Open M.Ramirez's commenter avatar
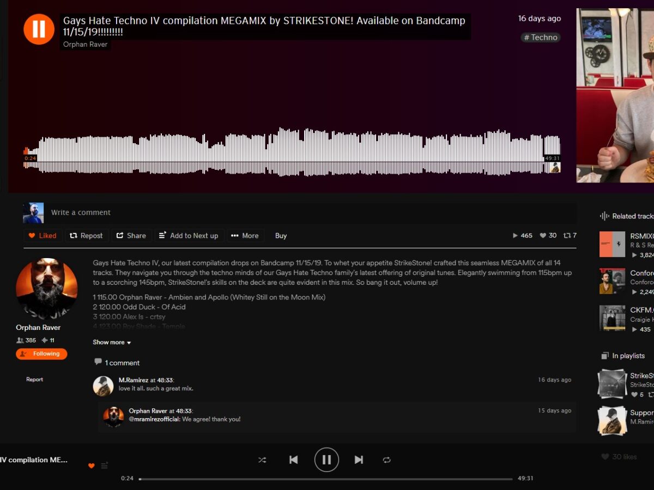The image size is (654, 490). coord(103,386)
